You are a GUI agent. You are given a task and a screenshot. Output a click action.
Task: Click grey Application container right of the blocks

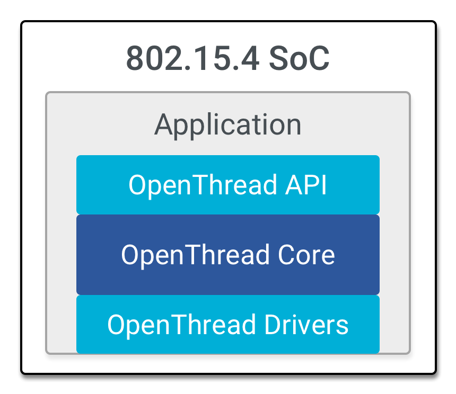click(394, 254)
